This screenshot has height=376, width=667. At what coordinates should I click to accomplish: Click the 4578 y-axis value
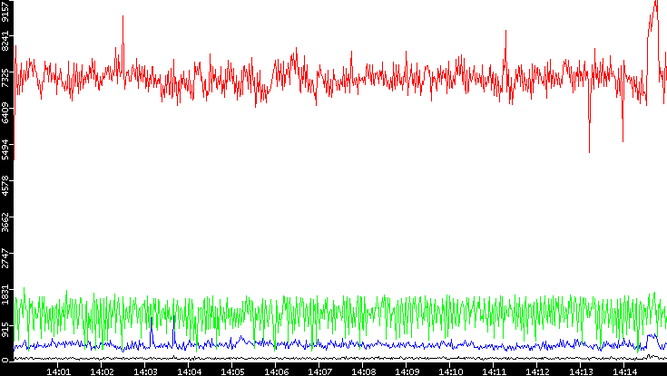5,188
